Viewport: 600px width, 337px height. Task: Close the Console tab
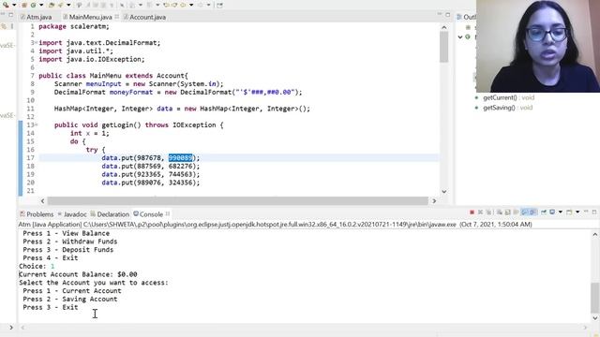168,214
